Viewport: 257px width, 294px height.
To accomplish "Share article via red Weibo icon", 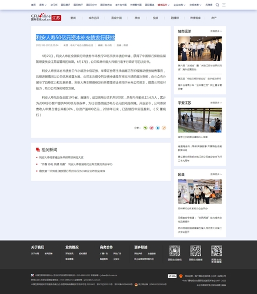I will tap(152, 128).
